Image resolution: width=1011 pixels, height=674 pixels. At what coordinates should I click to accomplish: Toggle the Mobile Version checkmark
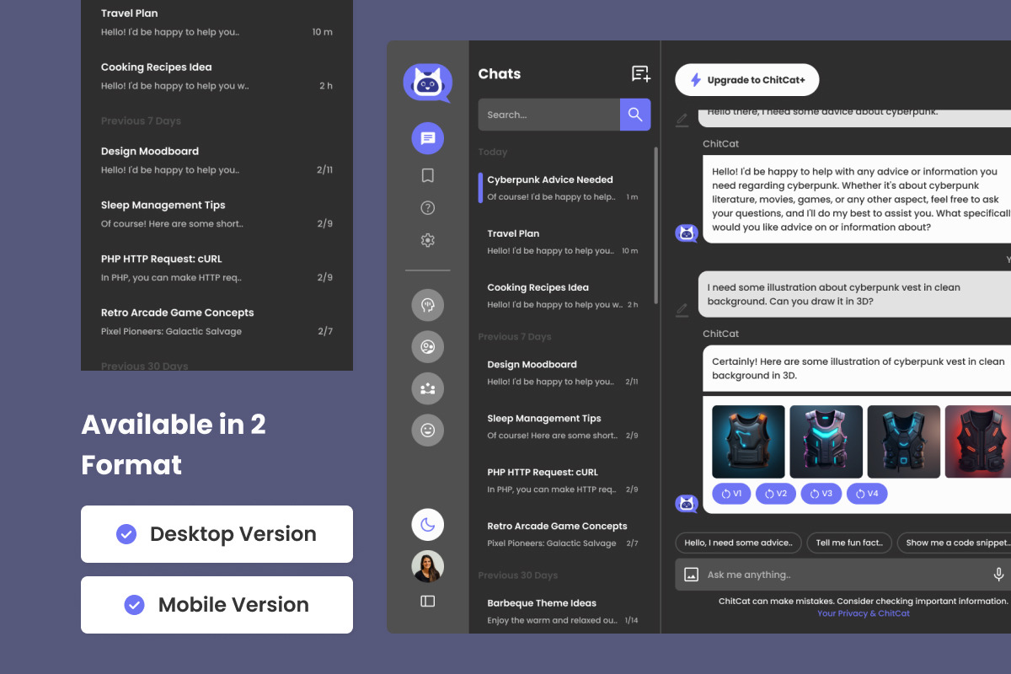coord(134,605)
